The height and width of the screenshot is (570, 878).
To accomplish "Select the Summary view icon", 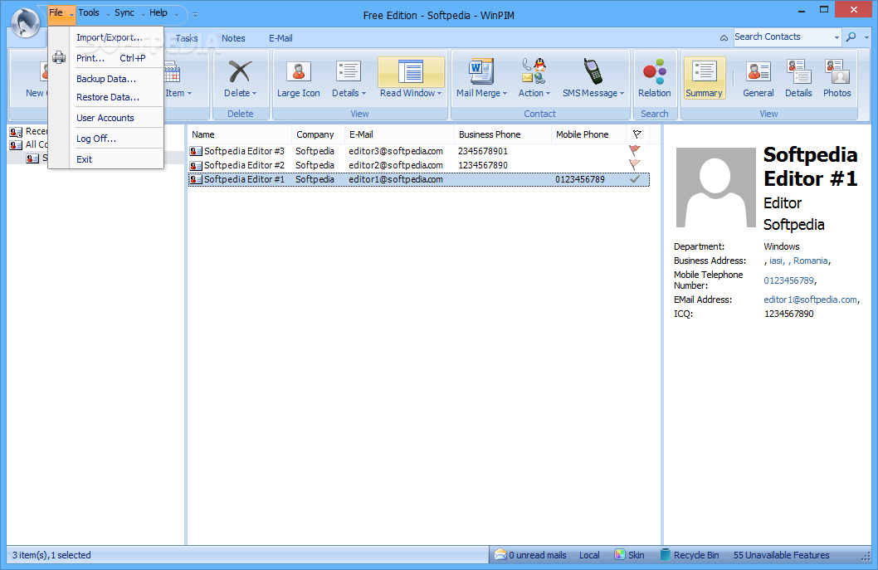I will tap(704, 71).
